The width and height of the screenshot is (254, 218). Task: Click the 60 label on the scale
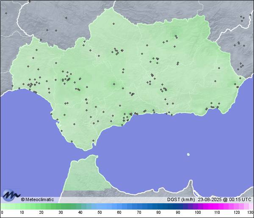tap(119, 212)
